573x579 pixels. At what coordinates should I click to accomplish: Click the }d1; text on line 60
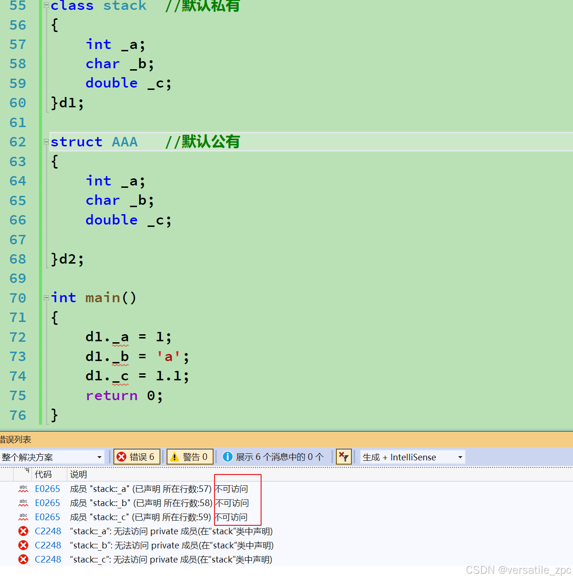click(68, 103)
